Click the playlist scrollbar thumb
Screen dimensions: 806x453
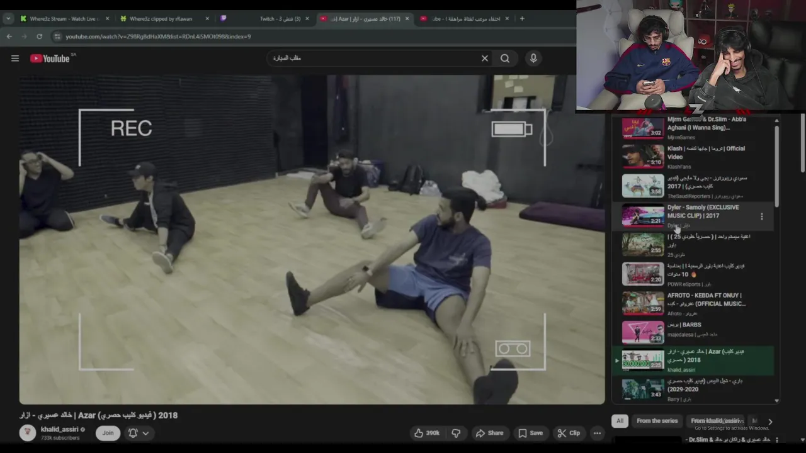(776, 166)
